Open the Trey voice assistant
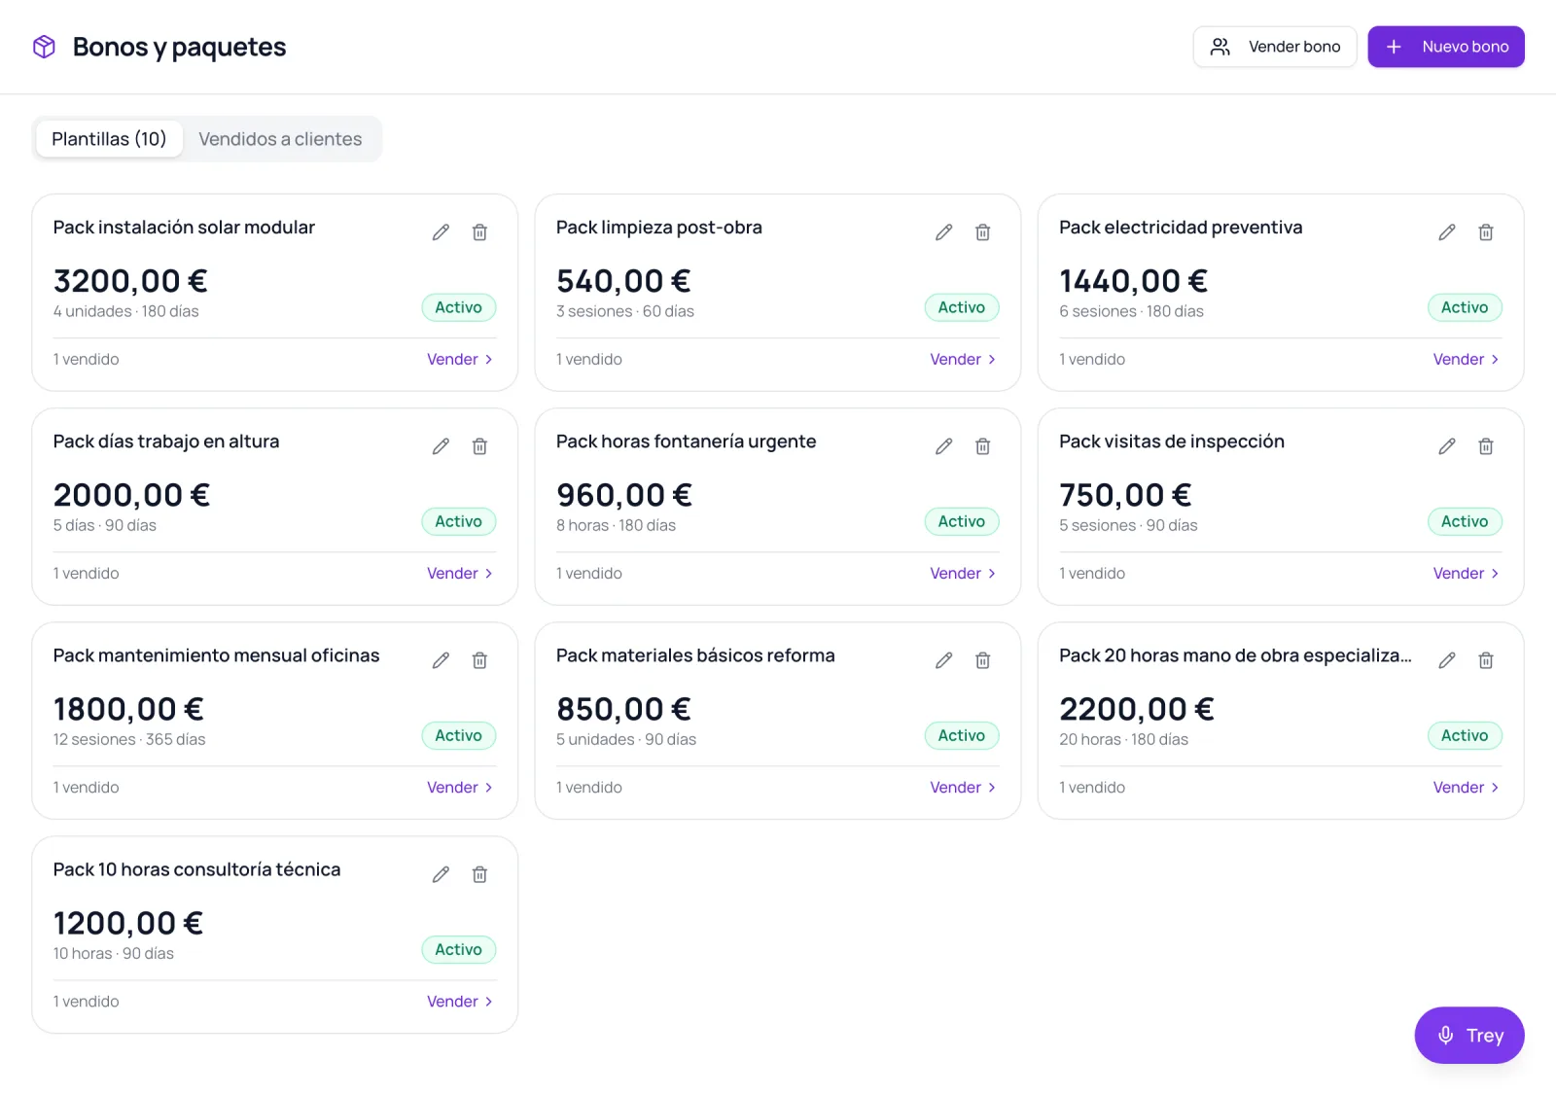Viewport: 1556px width, 1095px height. tap(1468, 1035)
